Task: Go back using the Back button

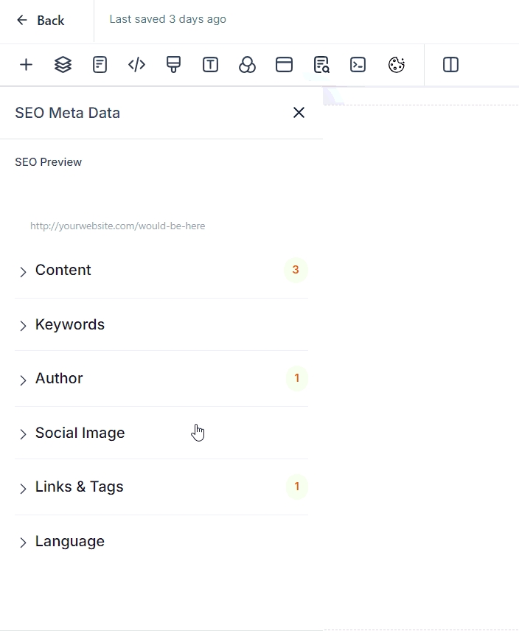Action: pyautogui.click(x=41, y=21)
